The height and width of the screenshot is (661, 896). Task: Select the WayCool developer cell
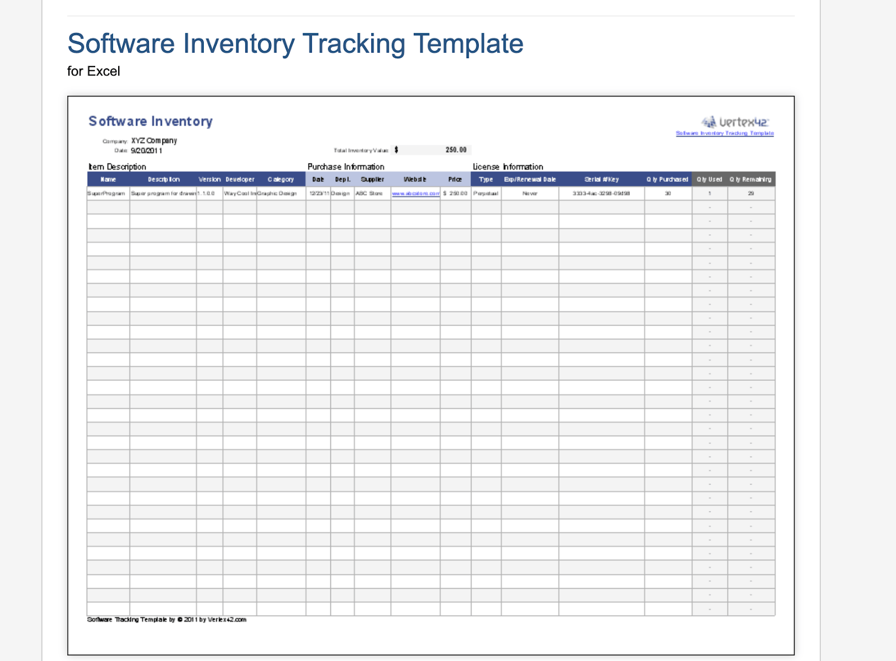pyautogui.click(x=240, y=193)
